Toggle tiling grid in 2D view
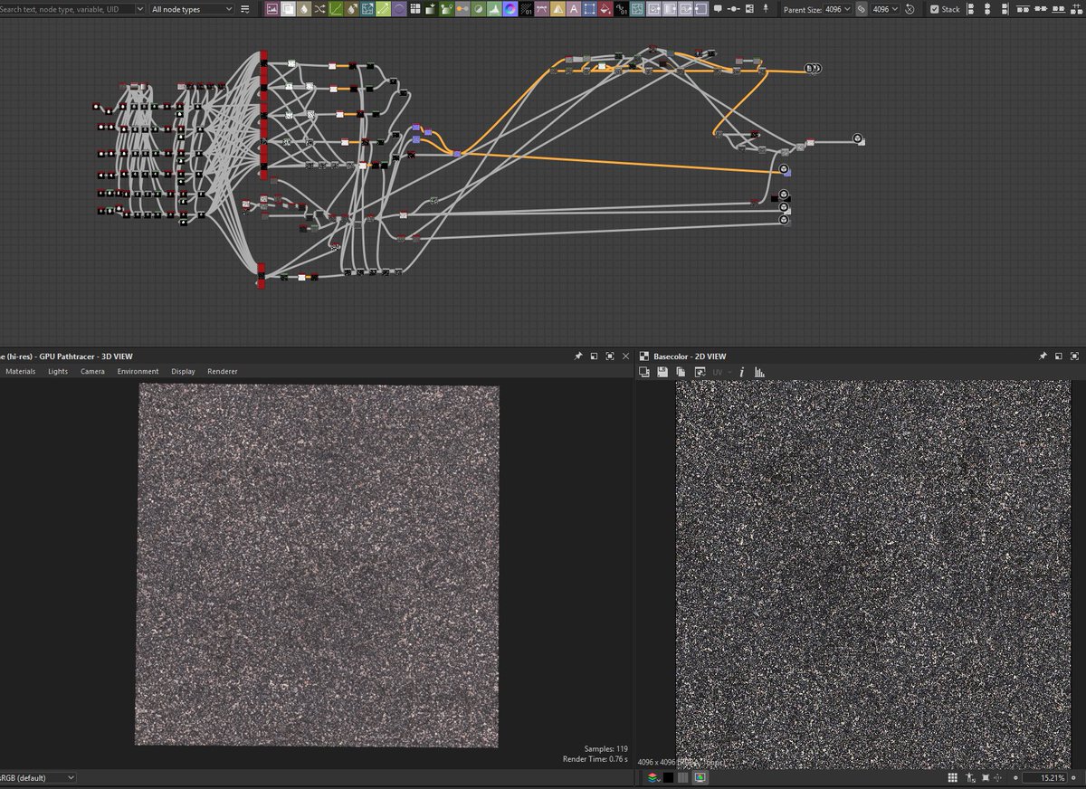The image size is (1086, 789). click(953, 778)
